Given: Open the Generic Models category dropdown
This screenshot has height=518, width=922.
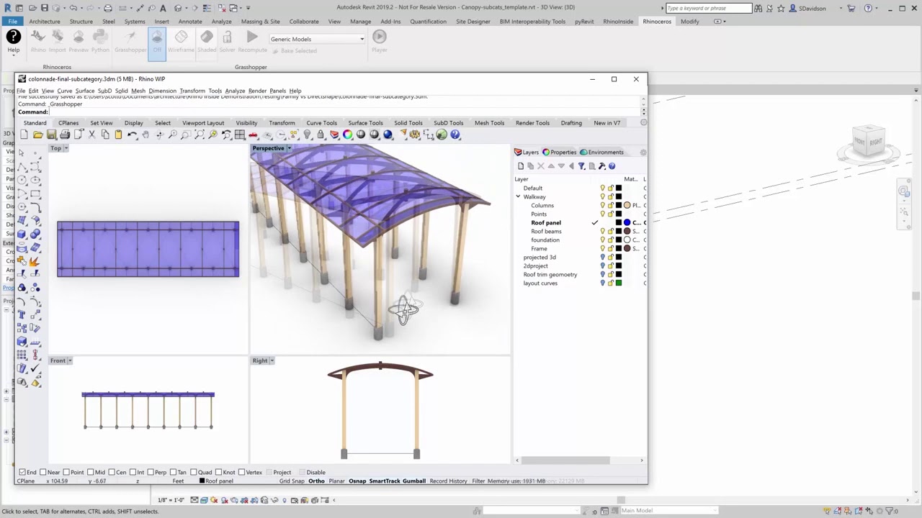Looking at the screenshot, I should (317, 39).
